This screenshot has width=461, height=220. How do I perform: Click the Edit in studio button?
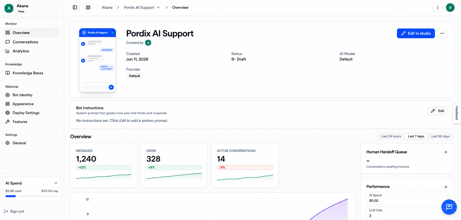(416, 33)
